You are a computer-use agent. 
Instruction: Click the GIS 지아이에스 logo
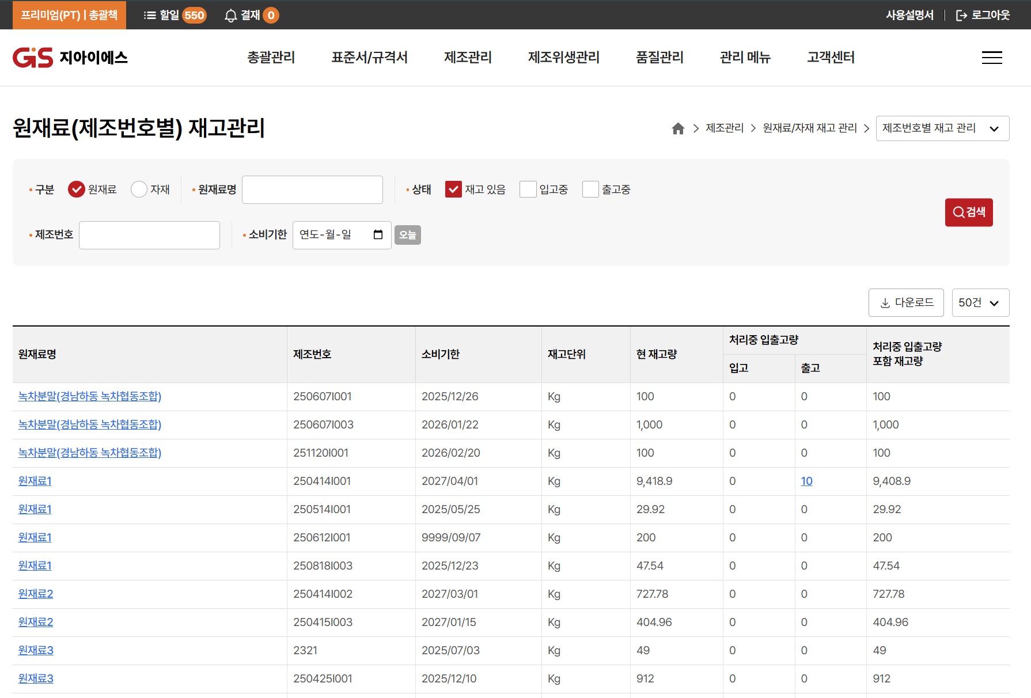pos(70,58)
